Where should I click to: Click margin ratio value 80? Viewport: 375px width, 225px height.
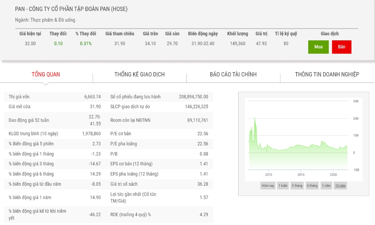point(286,44)
